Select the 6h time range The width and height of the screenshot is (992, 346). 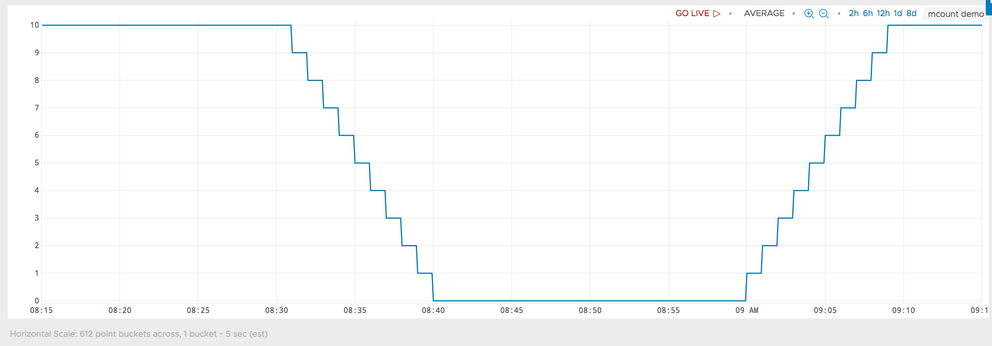coord(868,13)
